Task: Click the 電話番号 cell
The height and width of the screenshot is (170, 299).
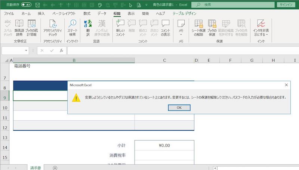Action: [x=22, y=66]
